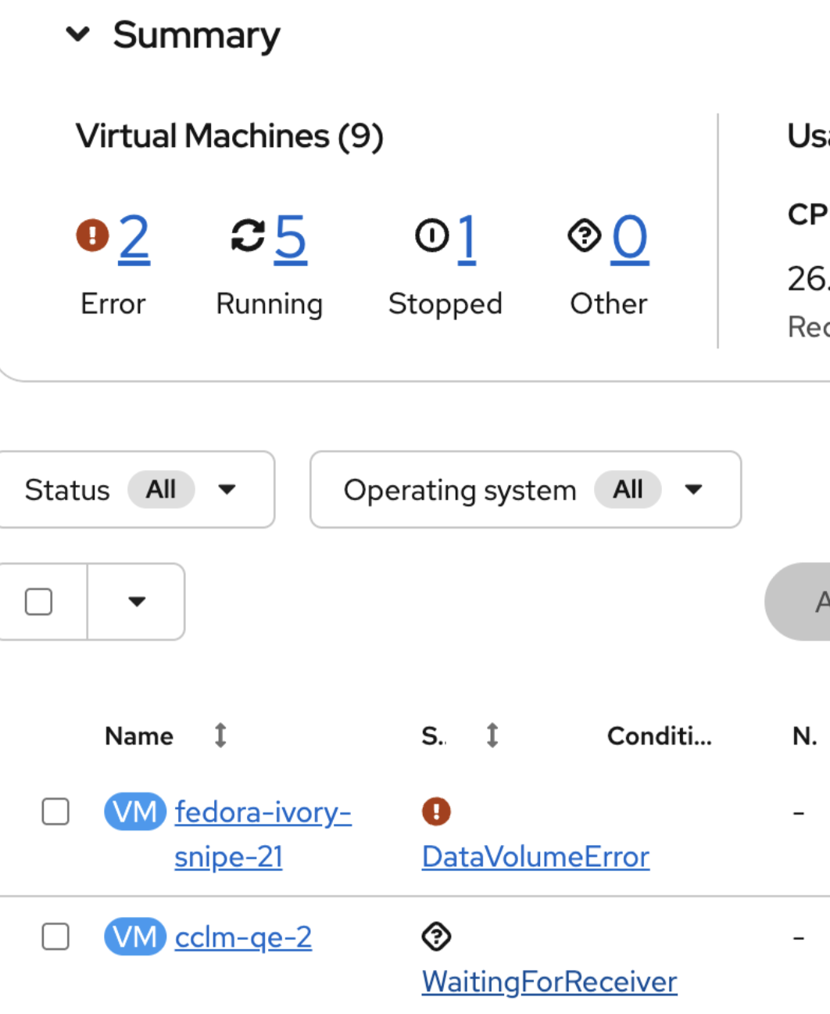The image size is (830, 1014).
Task: Click the error icon in the fedora-ivory-snipe-21 row
Action: click(x=436, y=811)
